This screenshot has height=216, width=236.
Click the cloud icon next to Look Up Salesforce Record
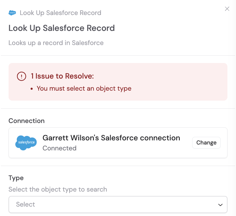tap(12, 13)
